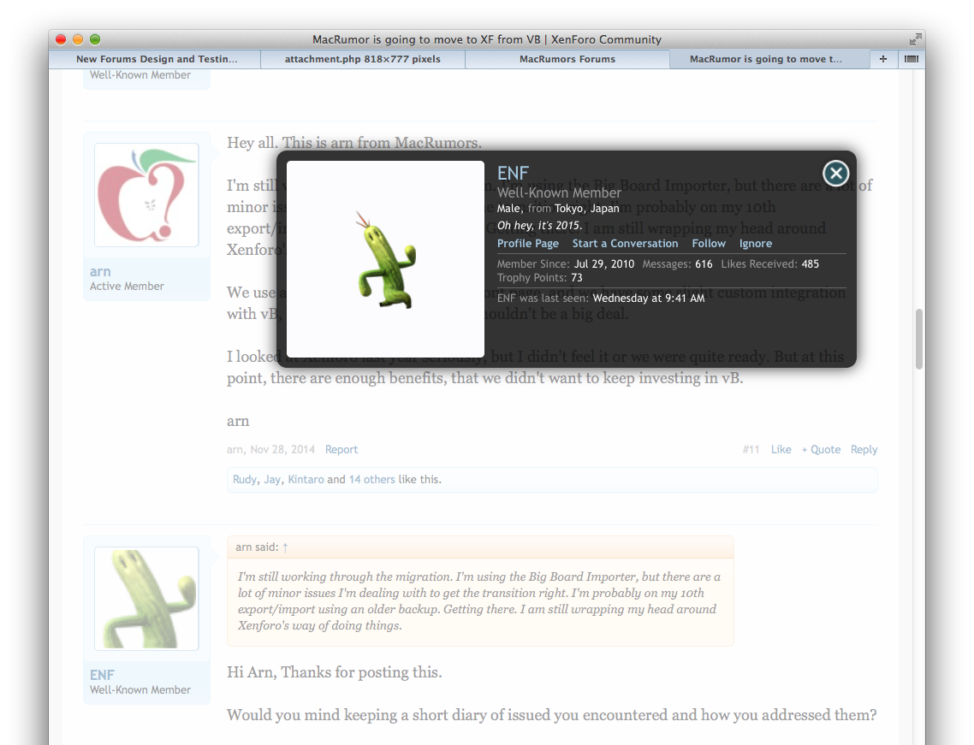
Task: Open ENF's avatar beside the reply post
Action: tap(146, 599)
